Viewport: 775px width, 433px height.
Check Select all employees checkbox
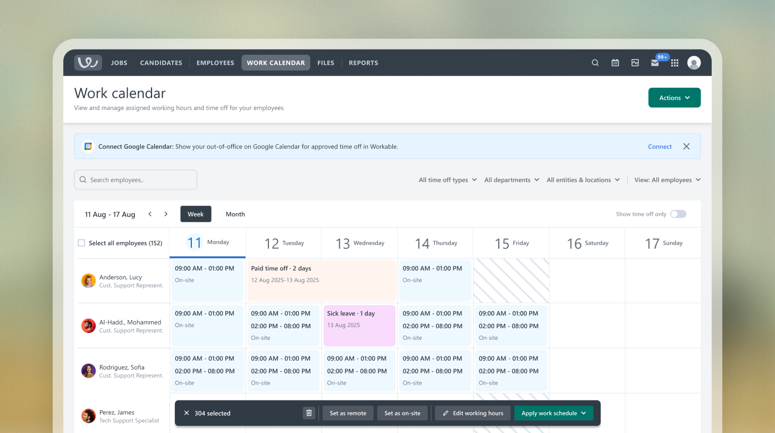click(x=81, y=243)
